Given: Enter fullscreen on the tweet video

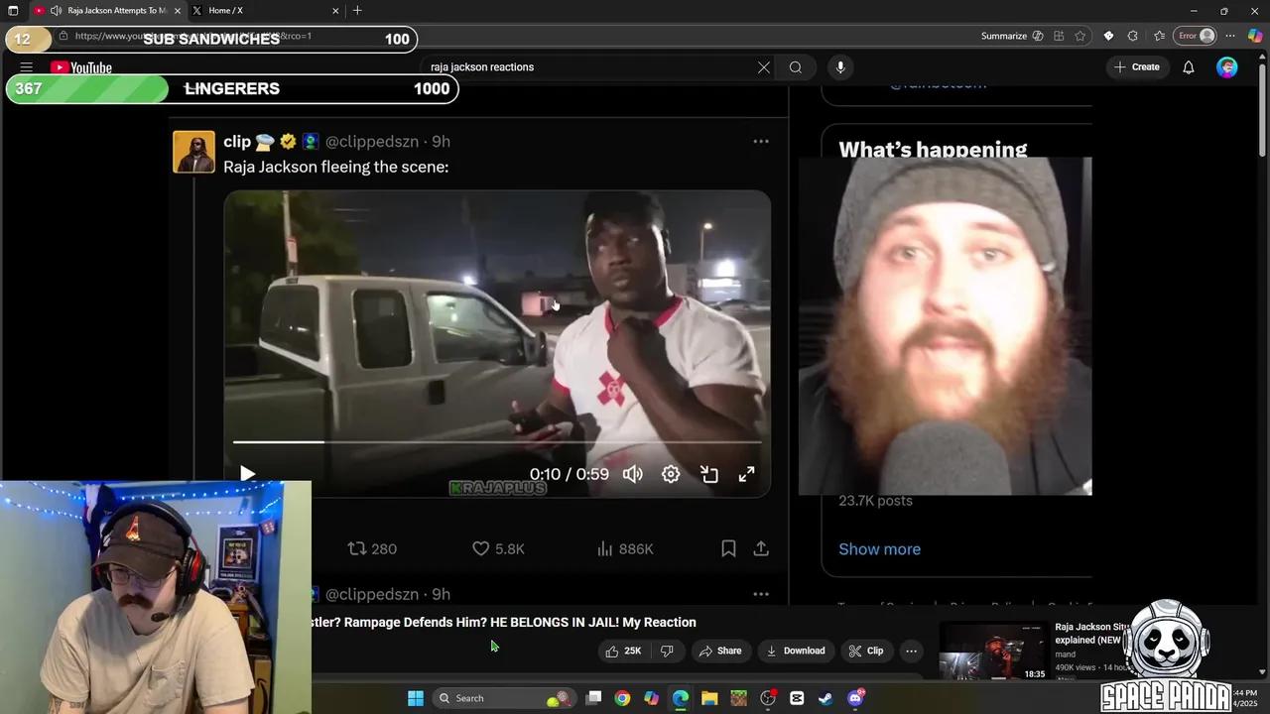Looking at the screenshot, I should click(746, 474).
